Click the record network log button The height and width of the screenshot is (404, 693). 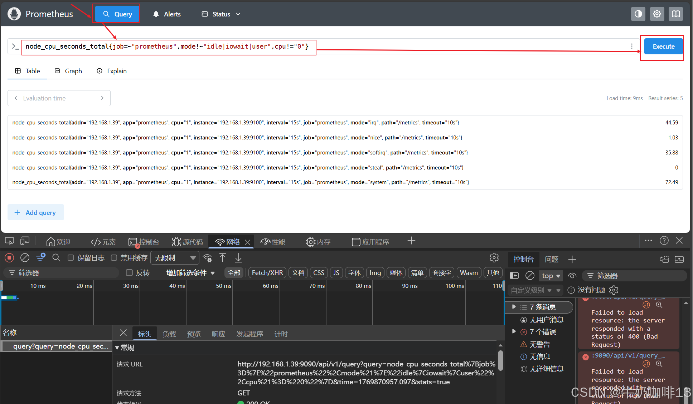click(9, 257)
